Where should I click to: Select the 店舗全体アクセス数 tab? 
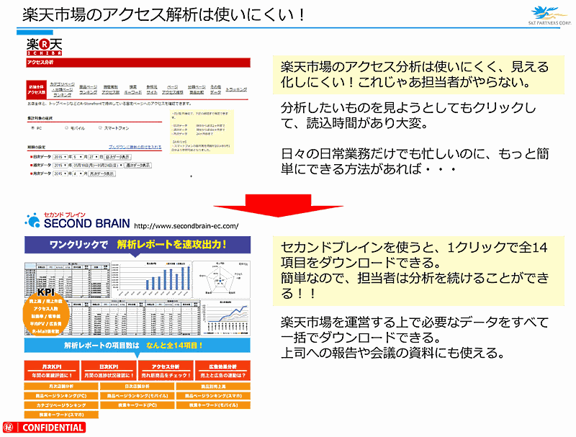pos(37,89)
